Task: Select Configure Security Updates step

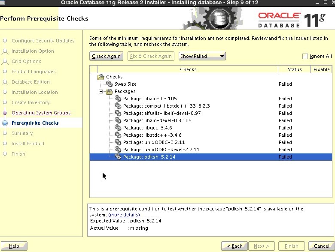Action: coord(43,41)
